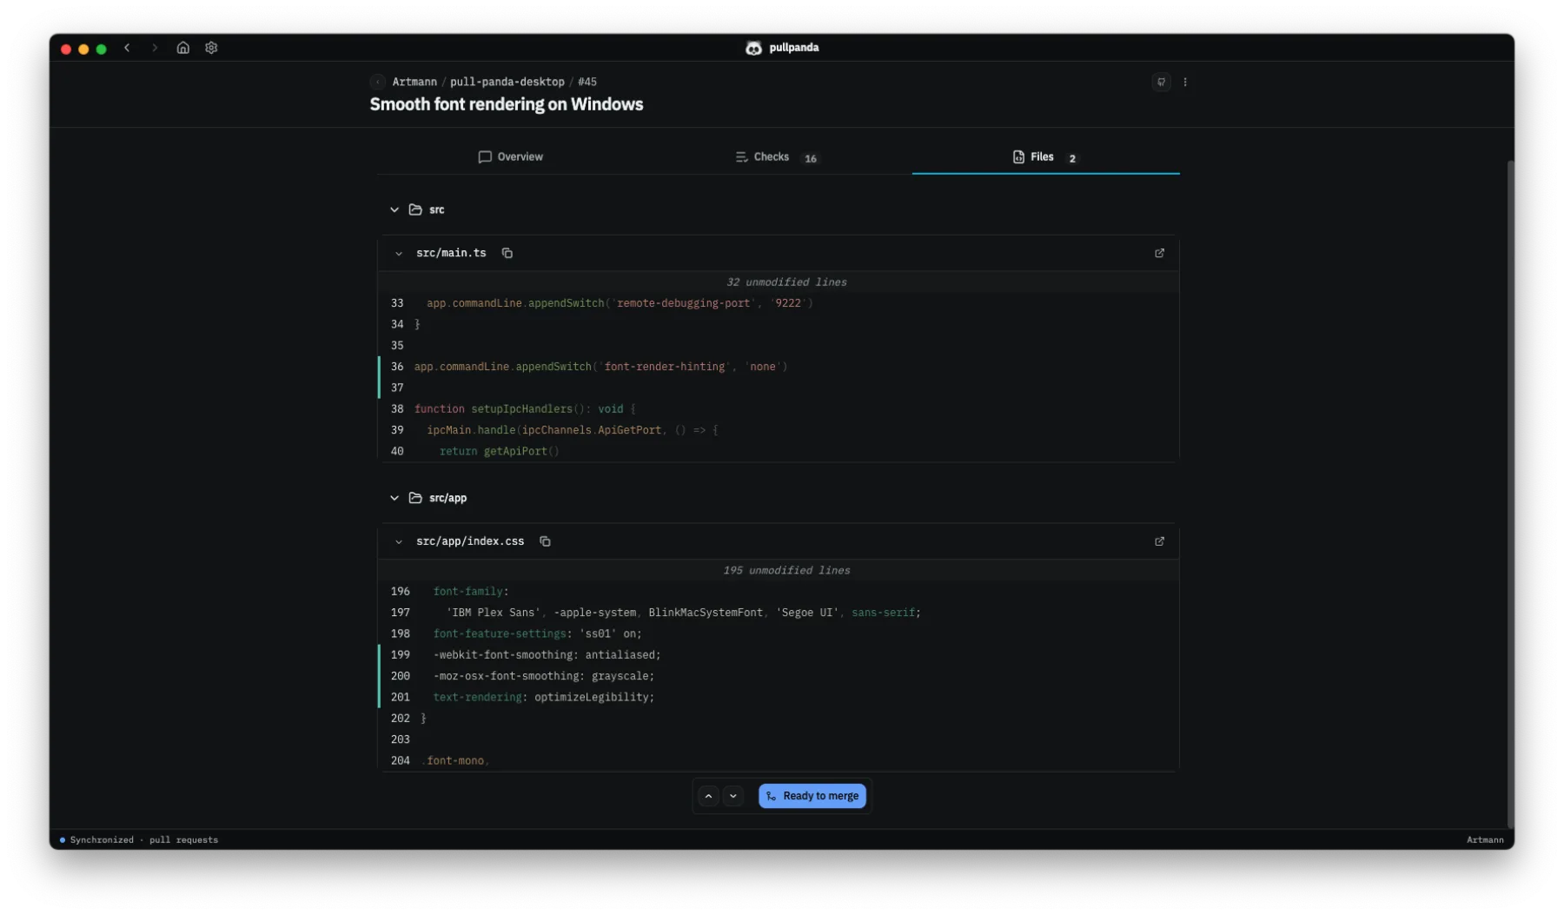Image resolution: width=1564 pixels, height=915 pixels.
Task: Jump to previous change with up arrow
Action: (708, 796)
